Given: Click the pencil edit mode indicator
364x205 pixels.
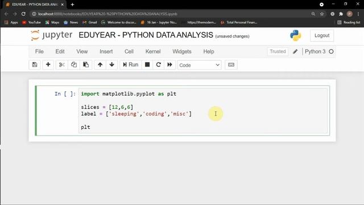Looking at the screenshot, I should [295, 52].
